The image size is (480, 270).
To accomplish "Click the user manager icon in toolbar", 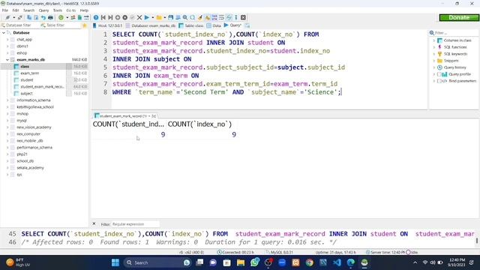I will 73,17.
